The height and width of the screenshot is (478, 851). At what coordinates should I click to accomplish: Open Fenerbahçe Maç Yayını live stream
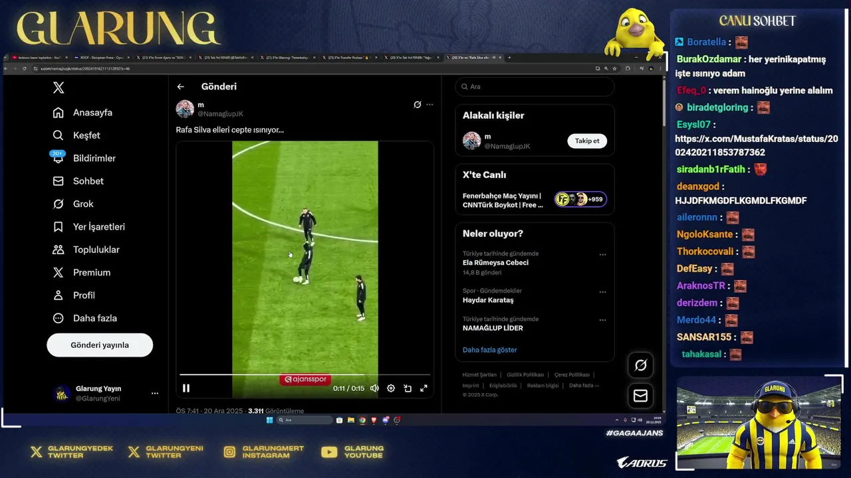(x=503, y=200)
